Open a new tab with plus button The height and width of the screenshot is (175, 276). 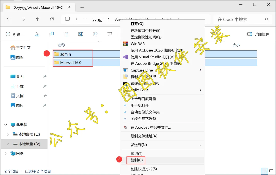pyautogui.click(x=82, y=7)
